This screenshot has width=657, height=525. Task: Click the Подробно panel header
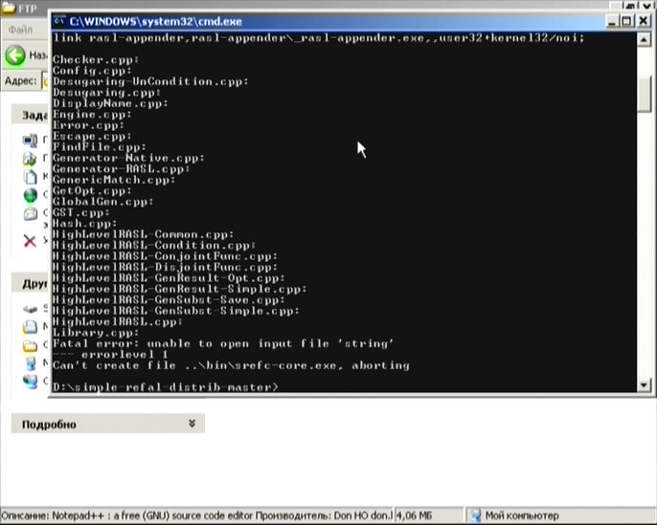108,424
